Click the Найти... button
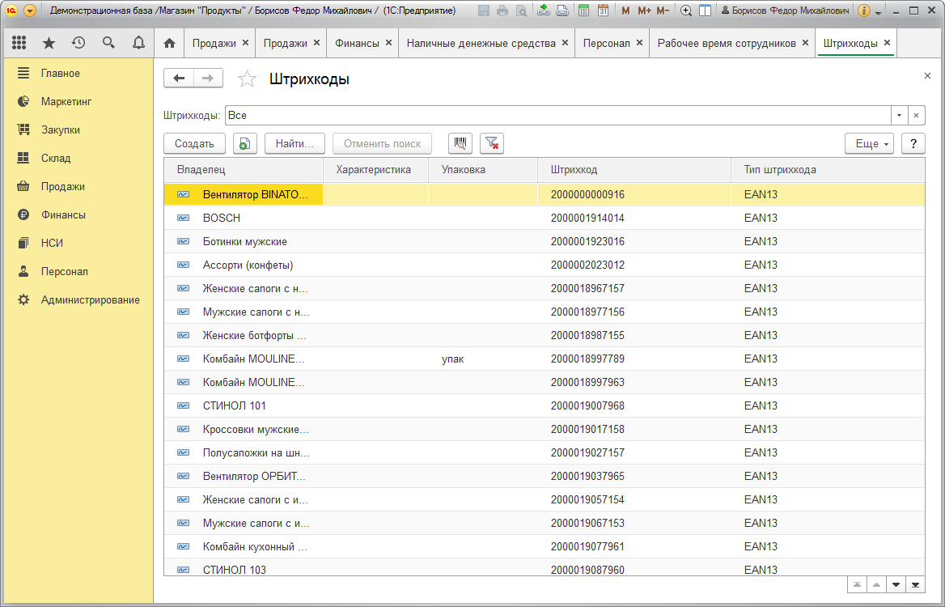 coord(295,143)
